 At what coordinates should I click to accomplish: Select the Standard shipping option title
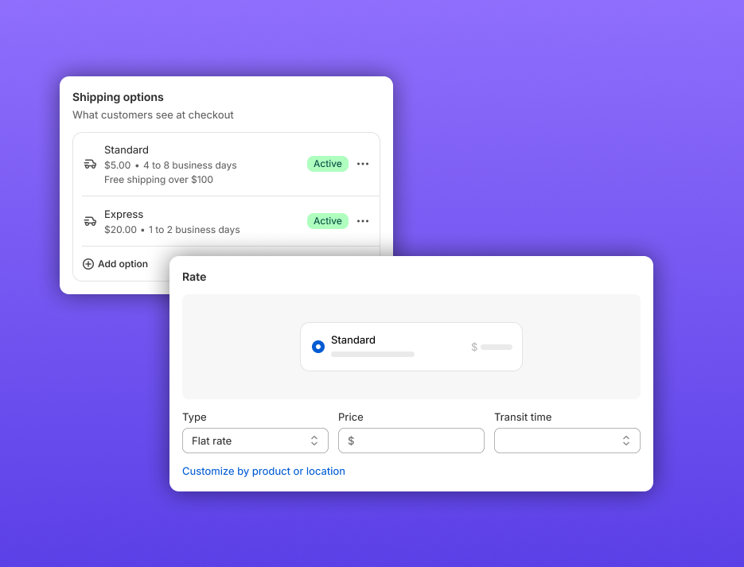click(x=127, y=150)
